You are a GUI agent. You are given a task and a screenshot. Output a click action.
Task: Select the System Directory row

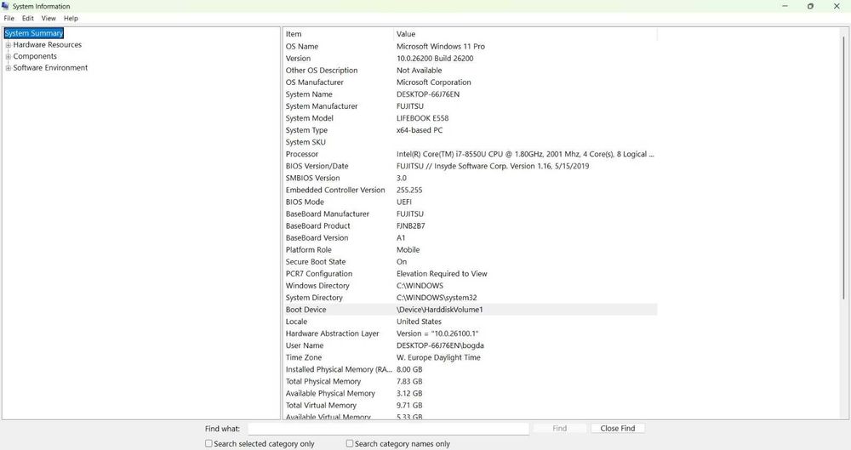coord(470,297)
